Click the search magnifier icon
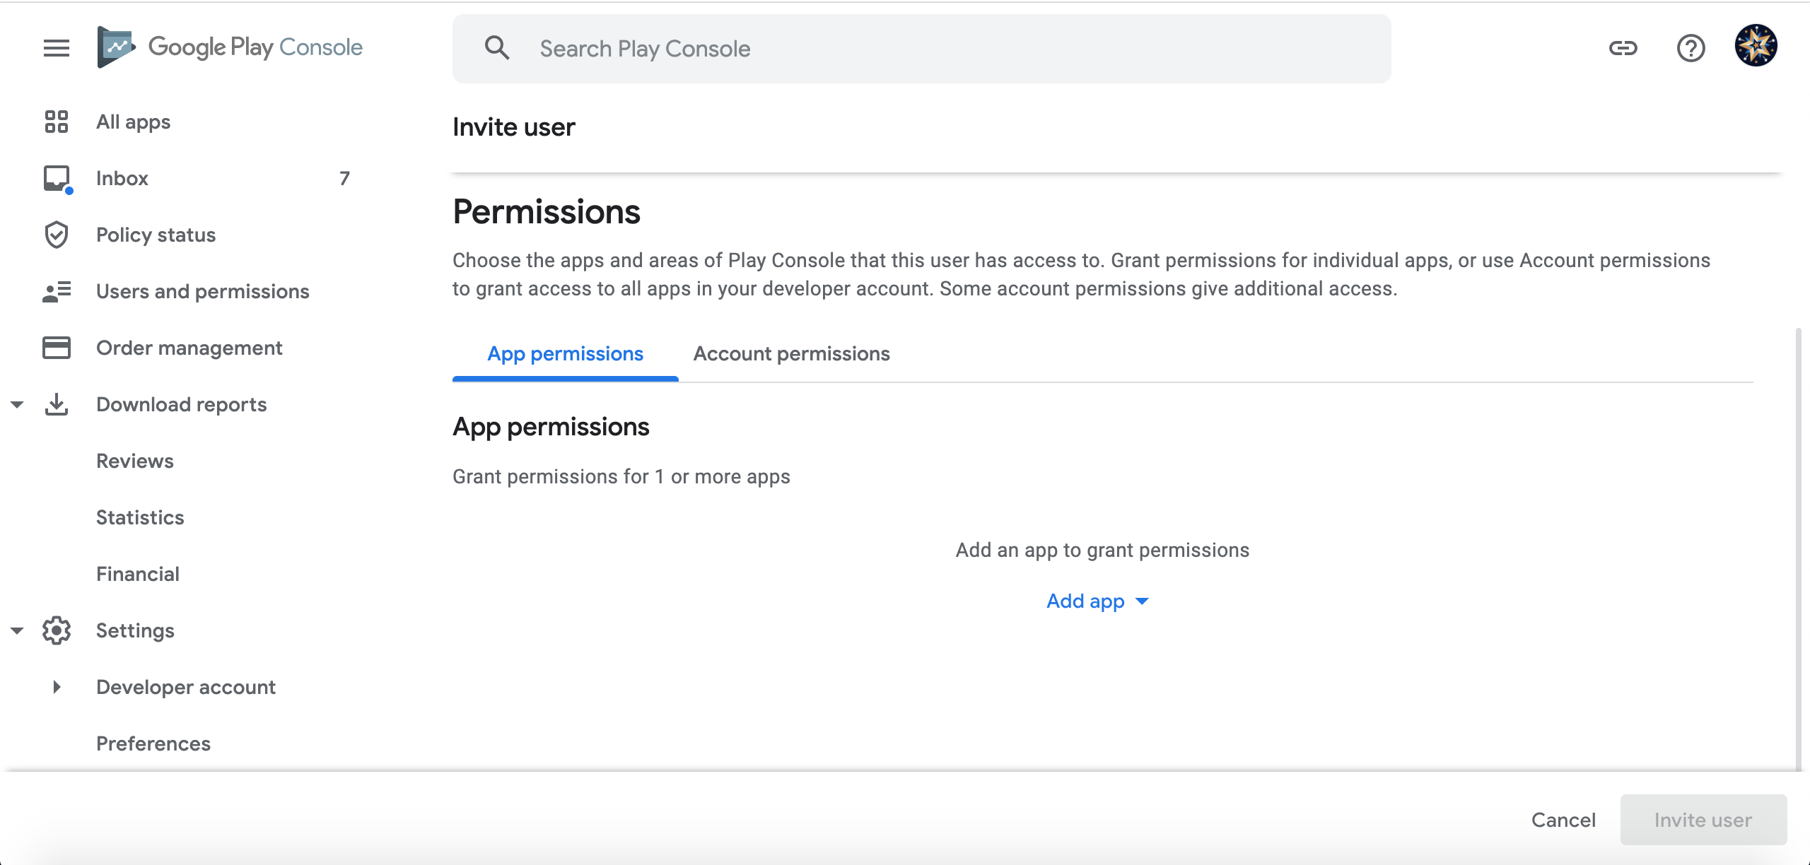 click(497, 48)
